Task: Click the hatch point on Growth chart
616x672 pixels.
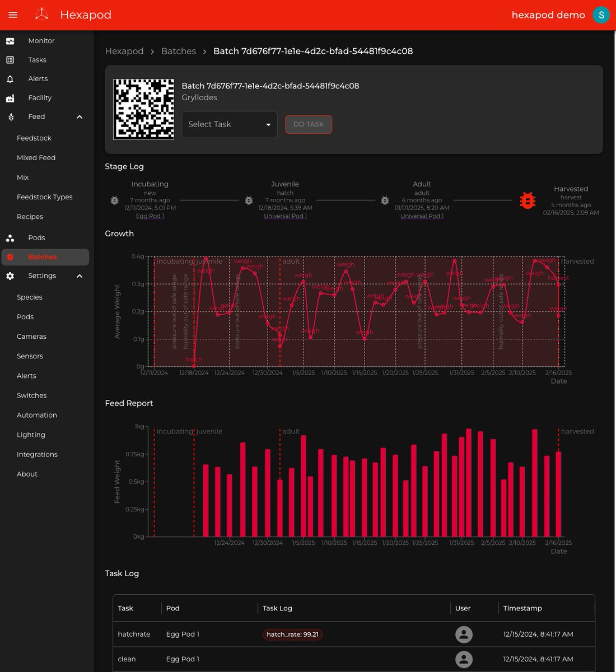Action: [194, 366]
